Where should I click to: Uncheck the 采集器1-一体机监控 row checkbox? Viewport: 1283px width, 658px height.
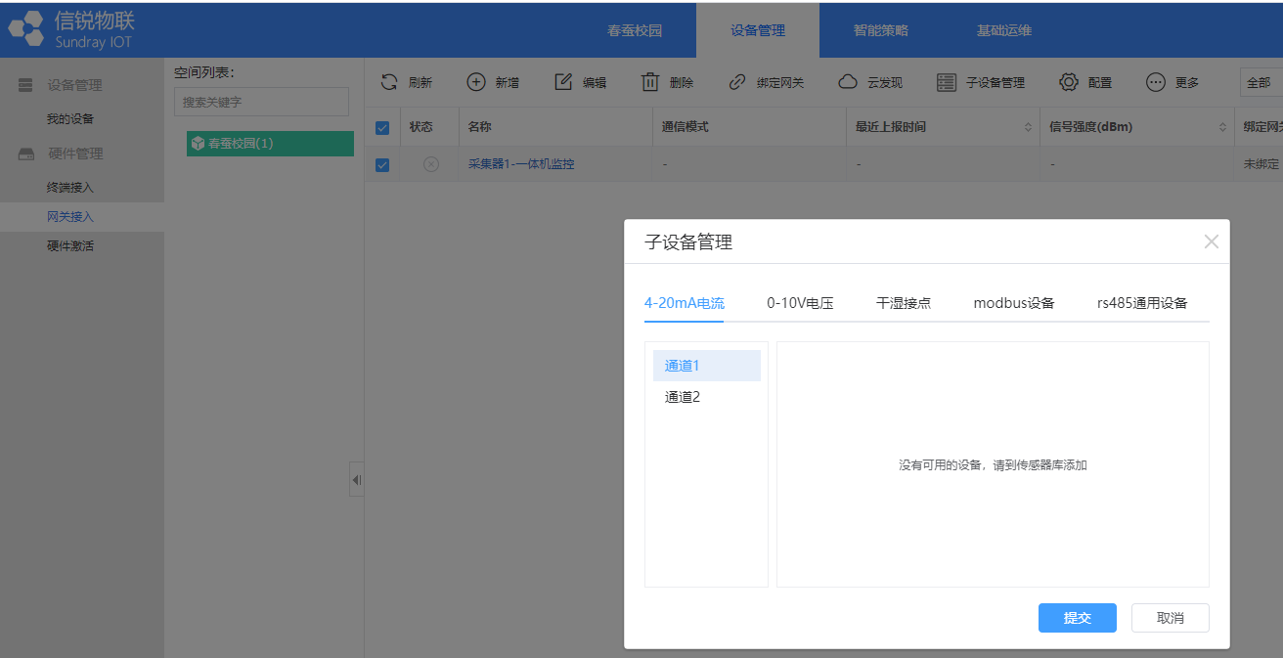point(382,165)
